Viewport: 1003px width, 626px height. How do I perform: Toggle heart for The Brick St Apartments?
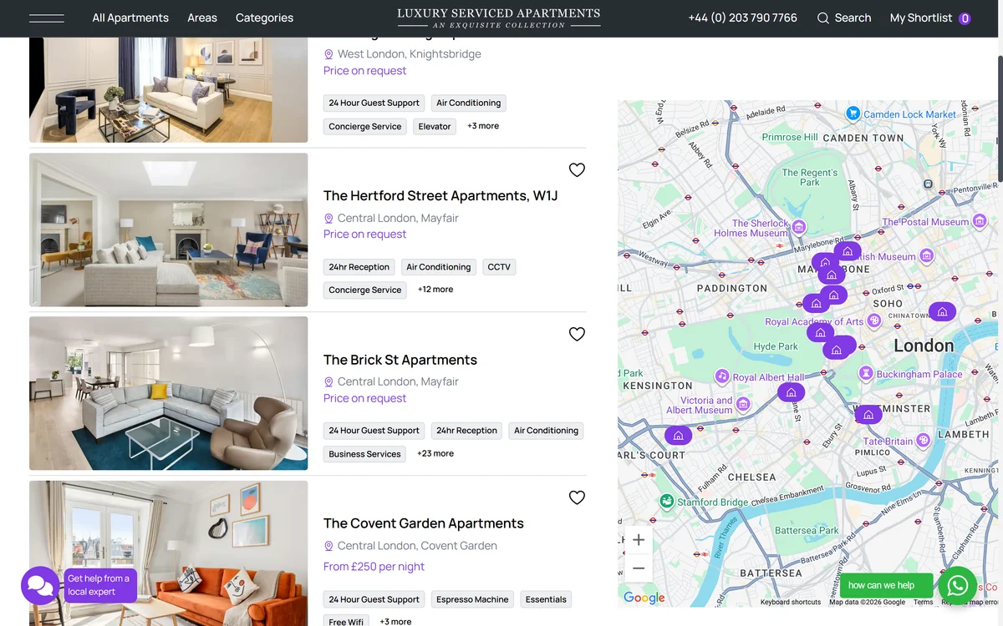tap(577, 334)
